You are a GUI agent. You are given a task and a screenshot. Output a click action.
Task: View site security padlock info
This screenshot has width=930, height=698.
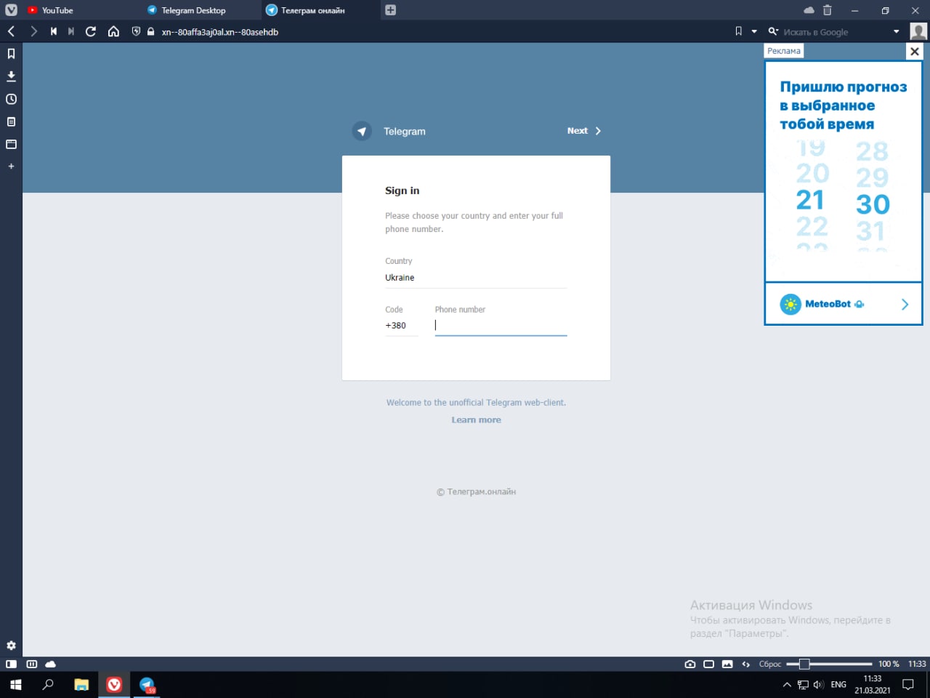151,31
